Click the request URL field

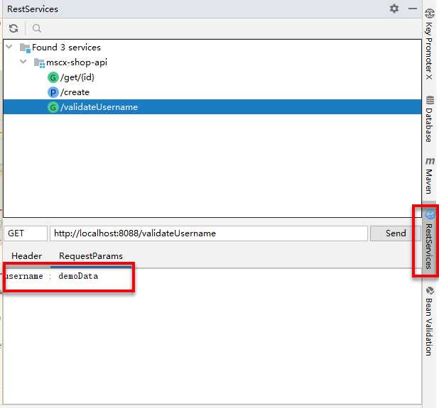(209, 233)
